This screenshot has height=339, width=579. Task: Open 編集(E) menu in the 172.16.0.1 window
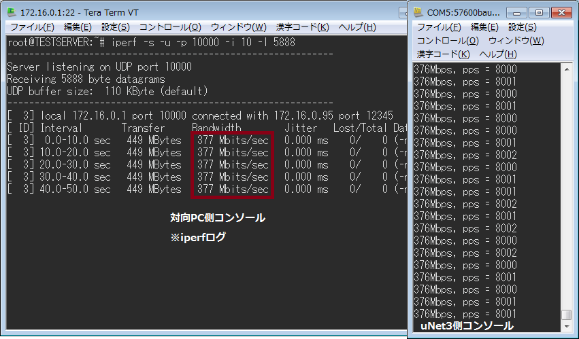[78, 27]
